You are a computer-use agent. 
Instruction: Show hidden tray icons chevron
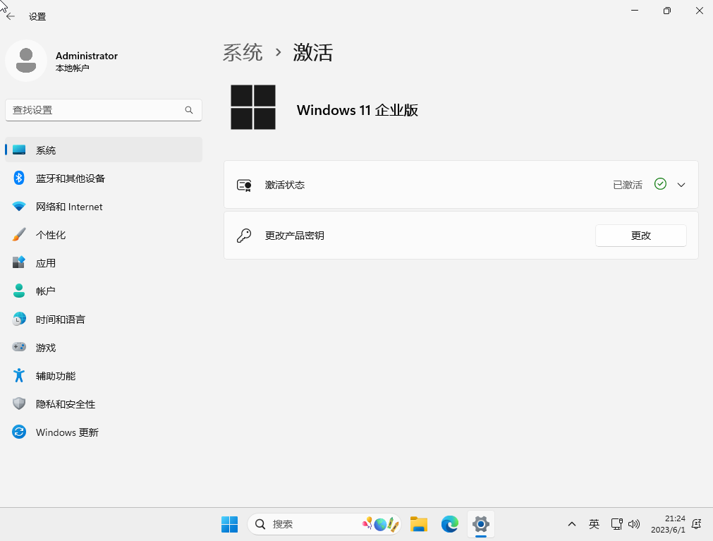tap(572, 524)
